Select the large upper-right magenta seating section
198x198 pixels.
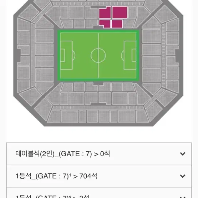(120, 12)
